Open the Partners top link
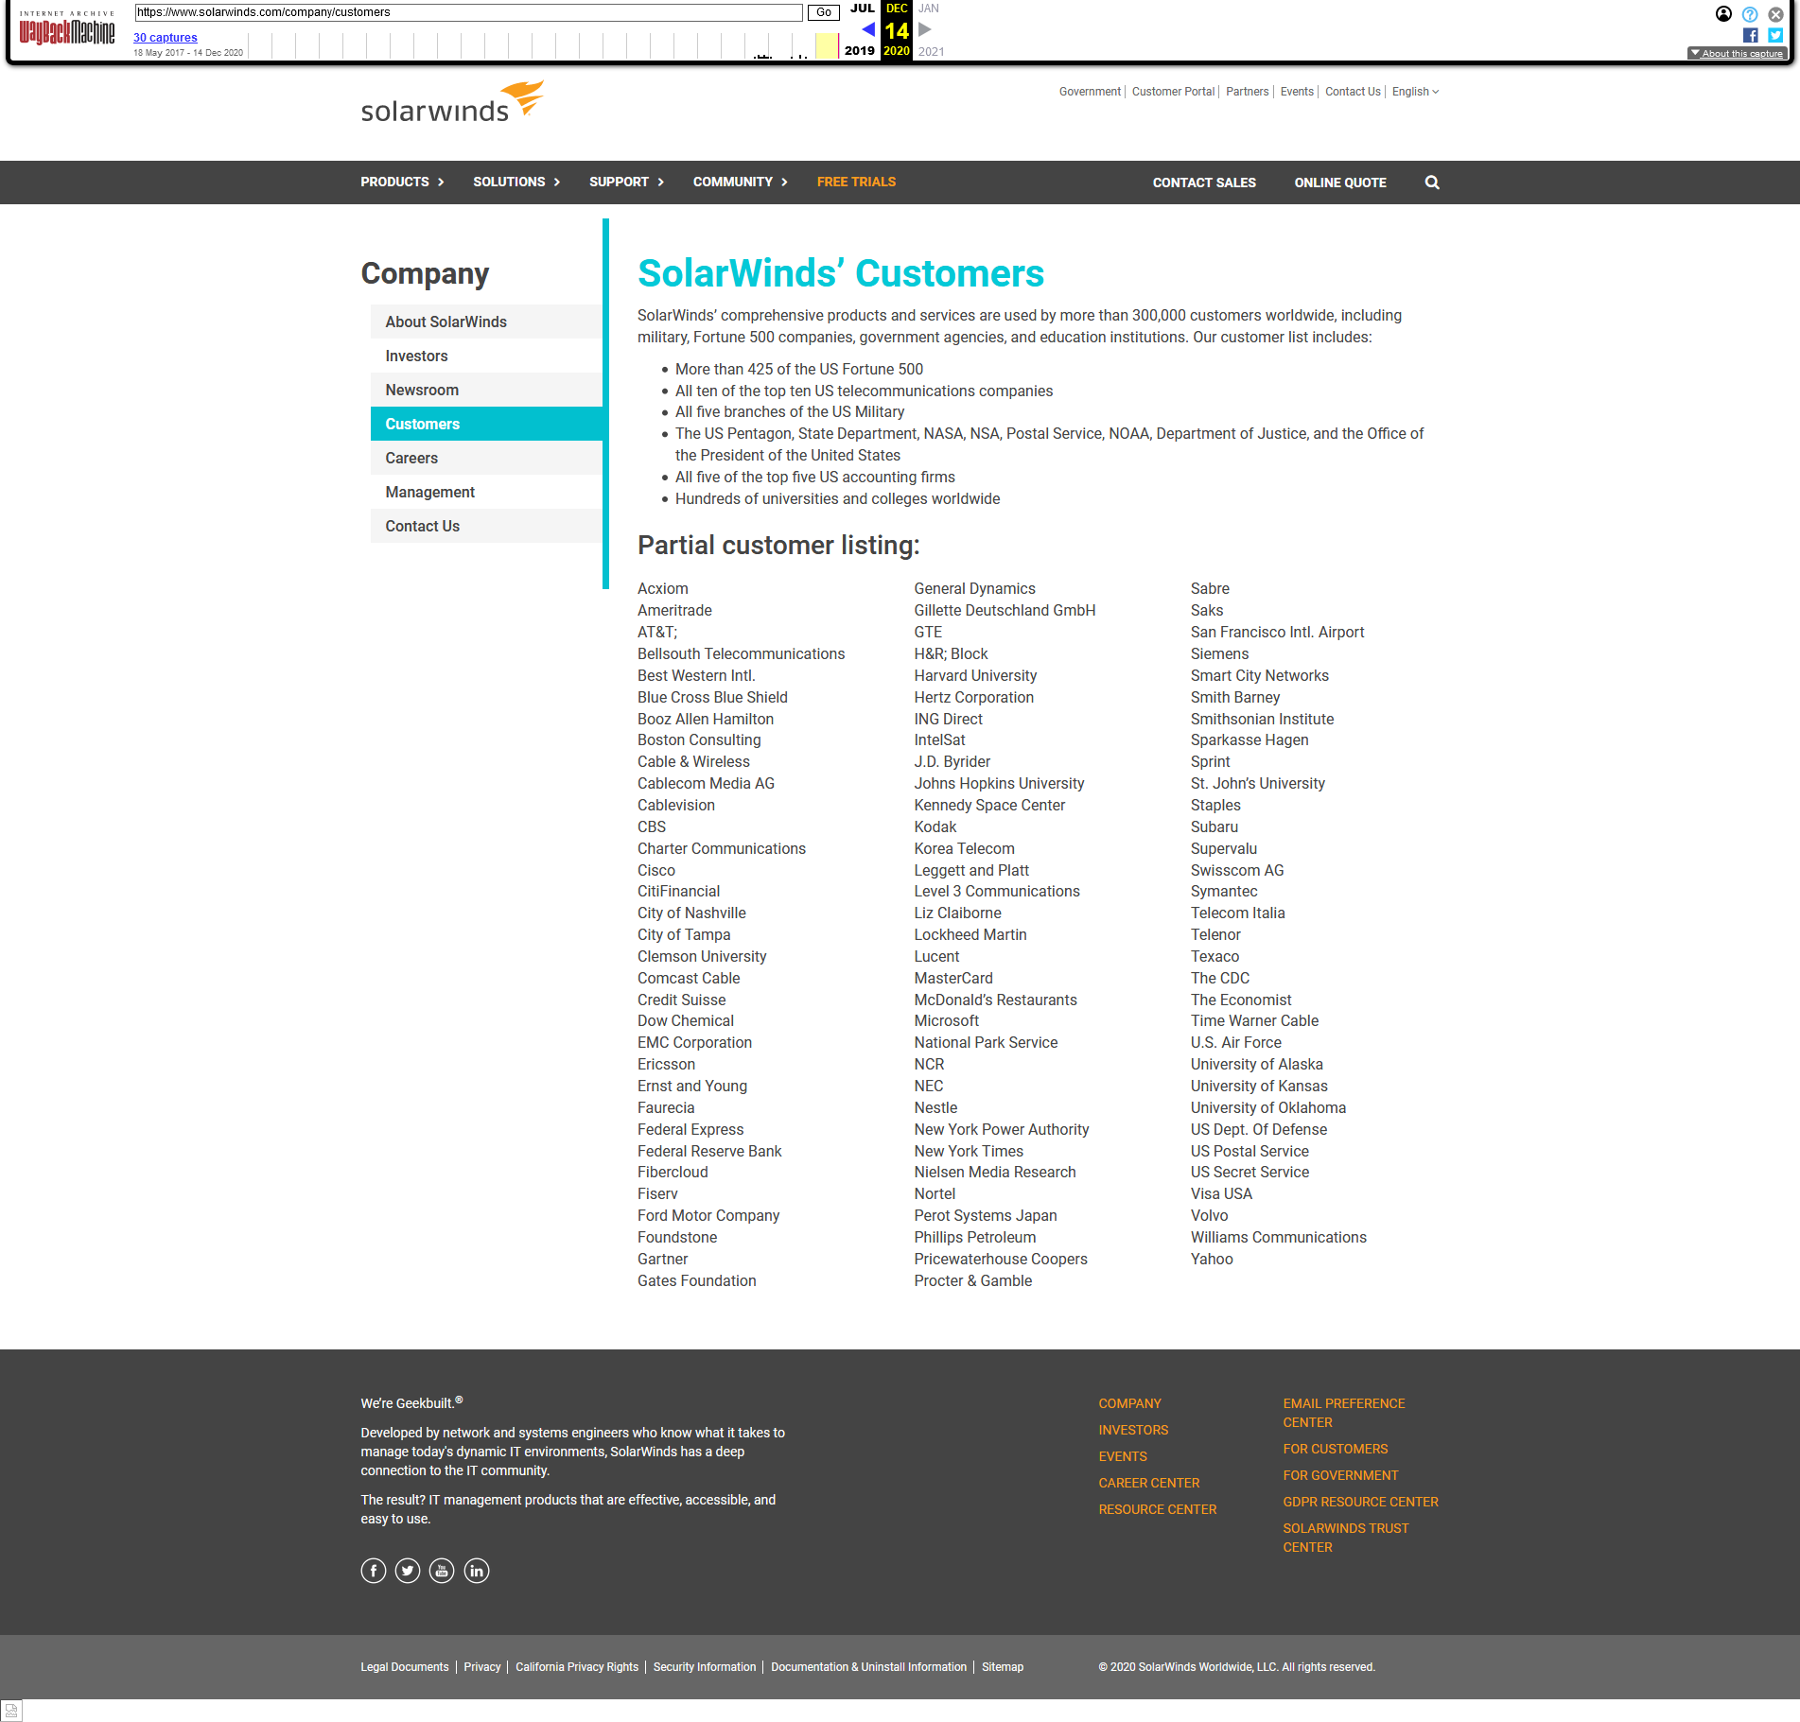1800x1722 pixels. 1247,92
